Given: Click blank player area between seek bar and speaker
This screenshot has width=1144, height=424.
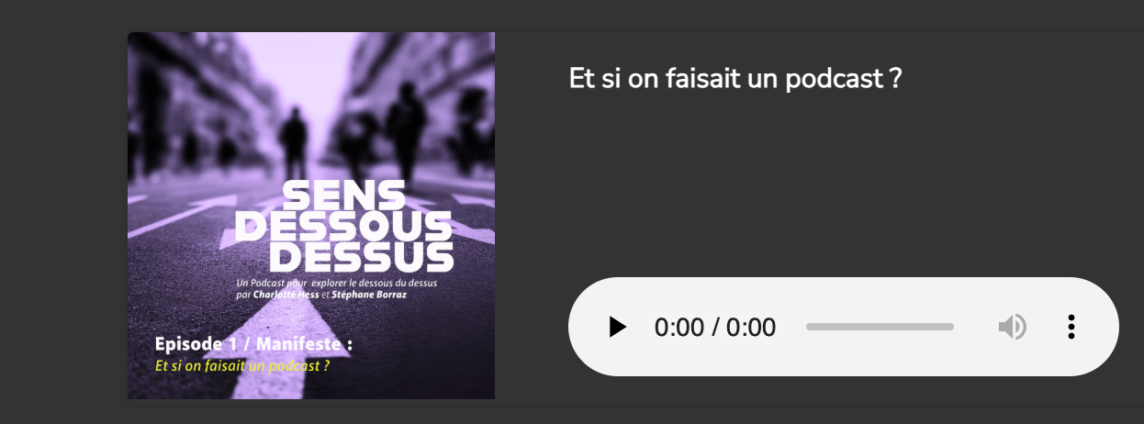Looking at the screenshot, I should pos(975,327).
